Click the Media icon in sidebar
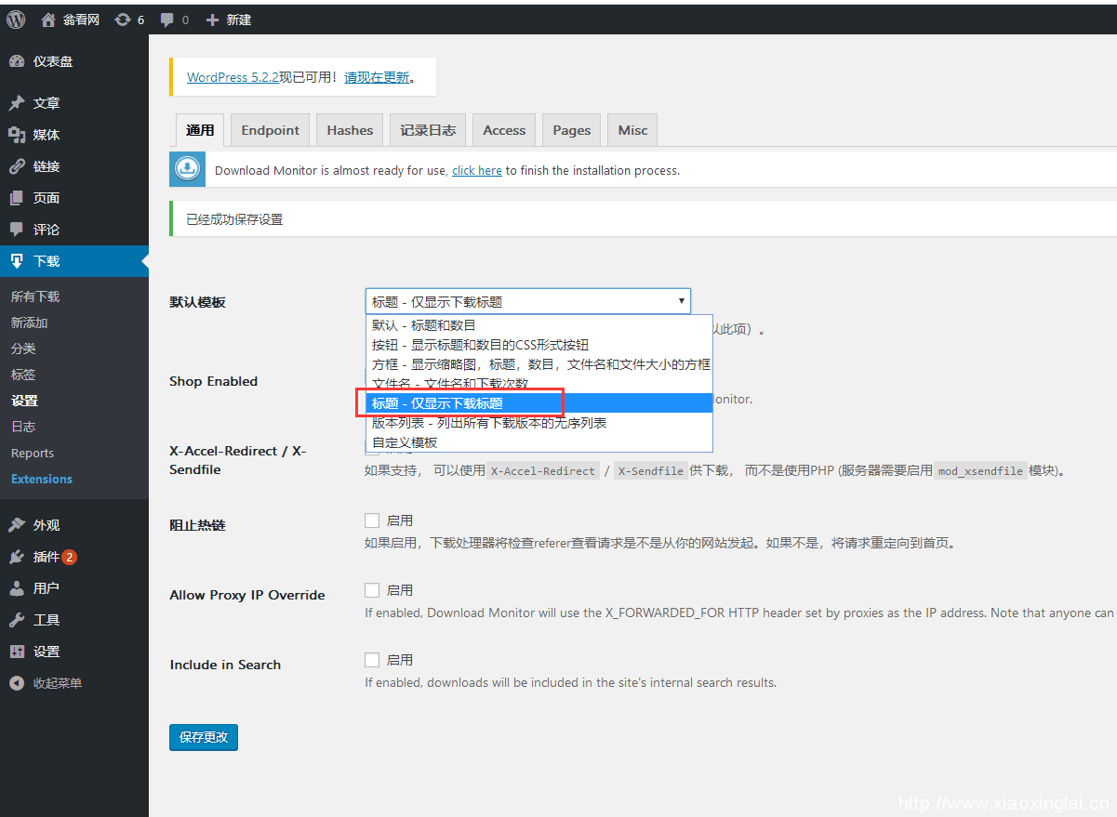The height and width of the screenshot is (817, 1117). tap(17, 135)
